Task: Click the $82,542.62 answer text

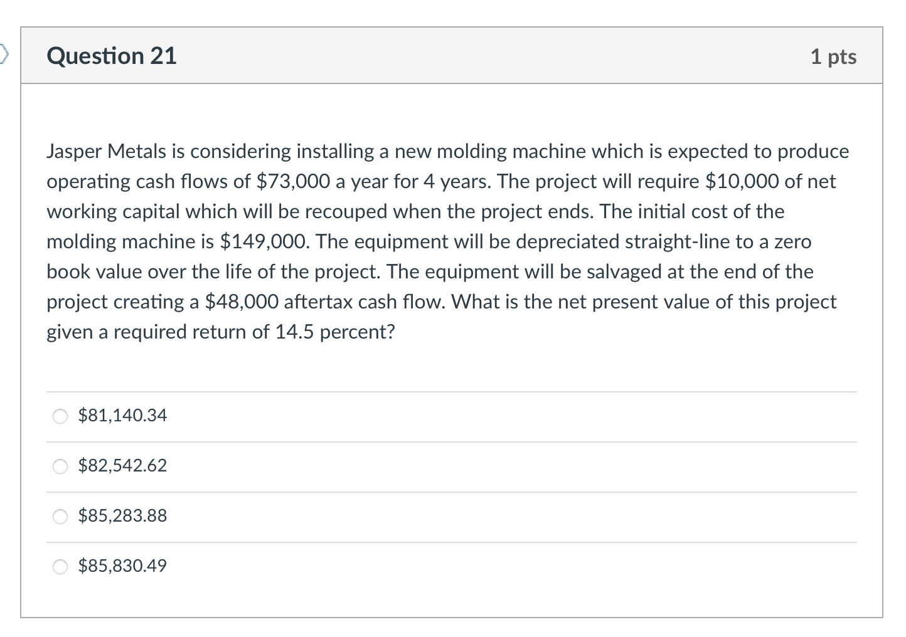Action: coord(122,466)
